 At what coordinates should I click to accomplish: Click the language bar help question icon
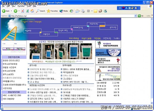click(x=136, y=8)
